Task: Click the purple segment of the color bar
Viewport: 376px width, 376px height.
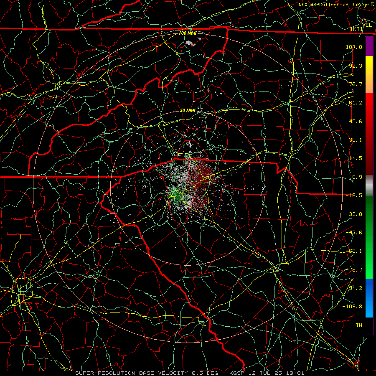Action: pyautogui.click(x=369, y=47)
